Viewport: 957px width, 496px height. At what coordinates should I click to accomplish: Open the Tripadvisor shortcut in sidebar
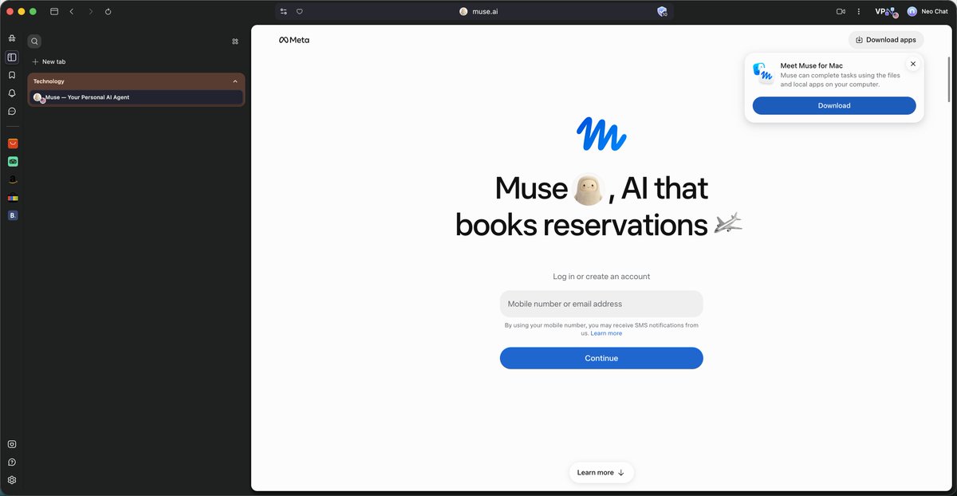pos(13,161)
